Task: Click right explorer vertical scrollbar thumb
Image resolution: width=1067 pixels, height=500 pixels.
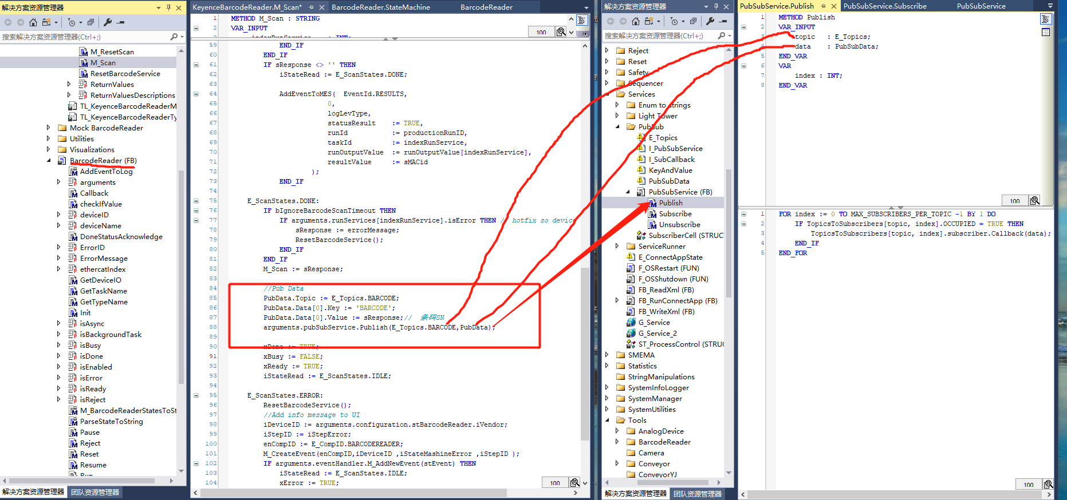Action: pos(729,233)
